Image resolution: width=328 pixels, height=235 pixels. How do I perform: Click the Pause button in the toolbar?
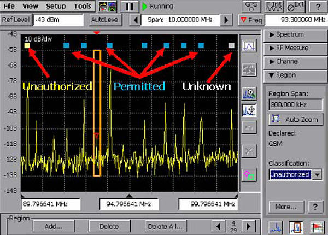[x=130, y=7]
